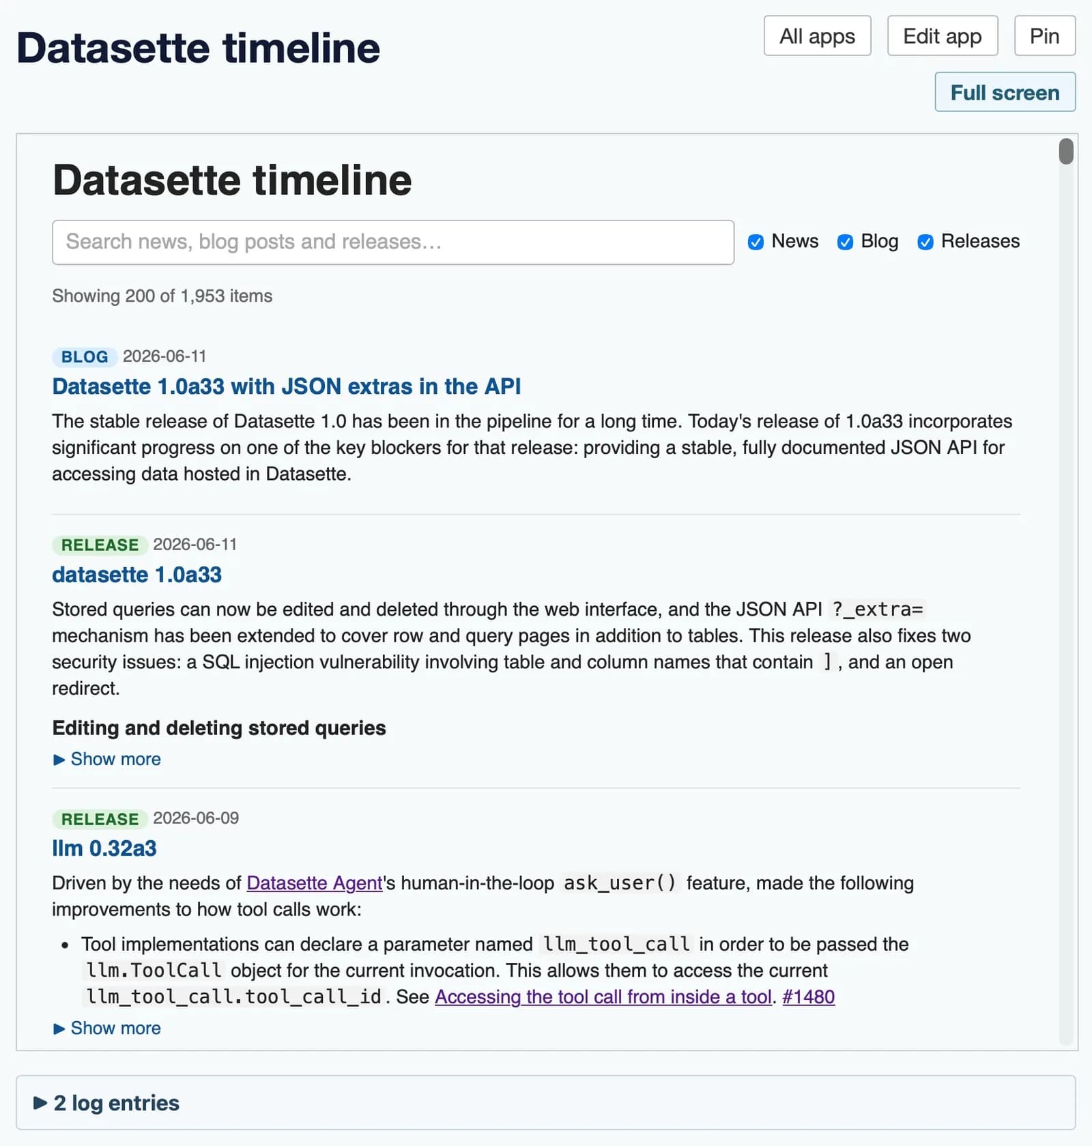This screenshot has height=1146, width=1092.
Task: Open the llm 0.32a3 release link
Action: pos(104,848)
